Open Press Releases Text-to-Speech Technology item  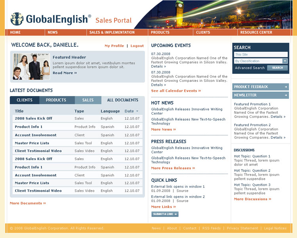(188, 160)
